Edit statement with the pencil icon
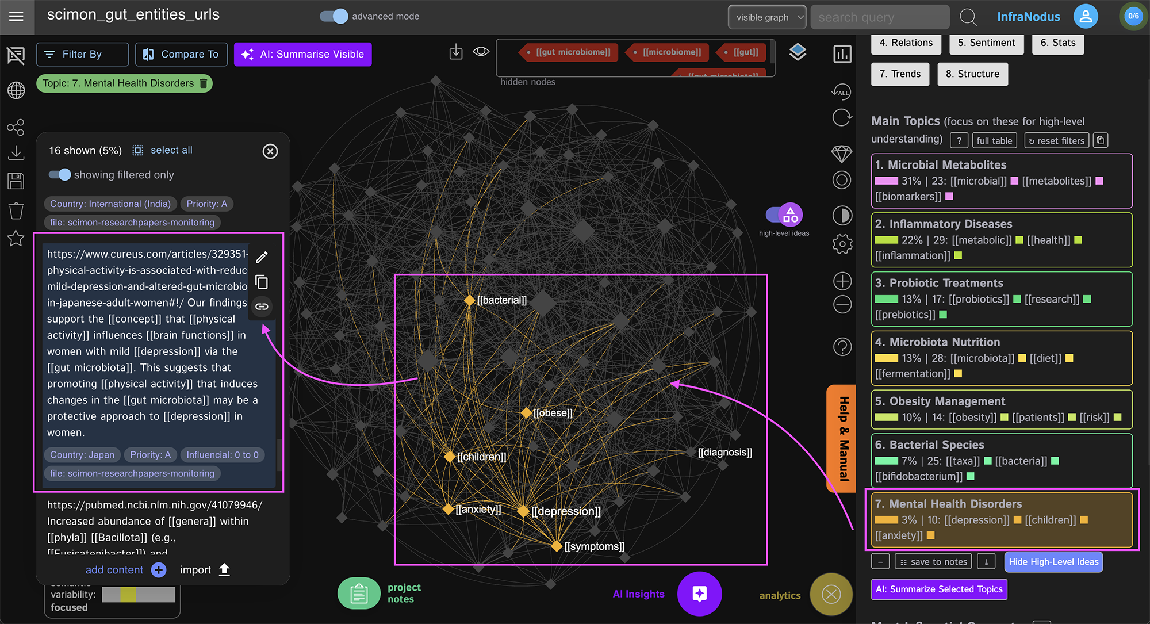1150x624 pixels. pos(262,257)
